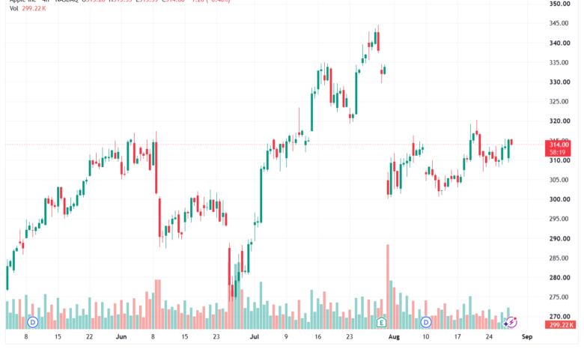Click the Sep label on time axis
Viewport: 584px width, 352px height.
point(526,337)
